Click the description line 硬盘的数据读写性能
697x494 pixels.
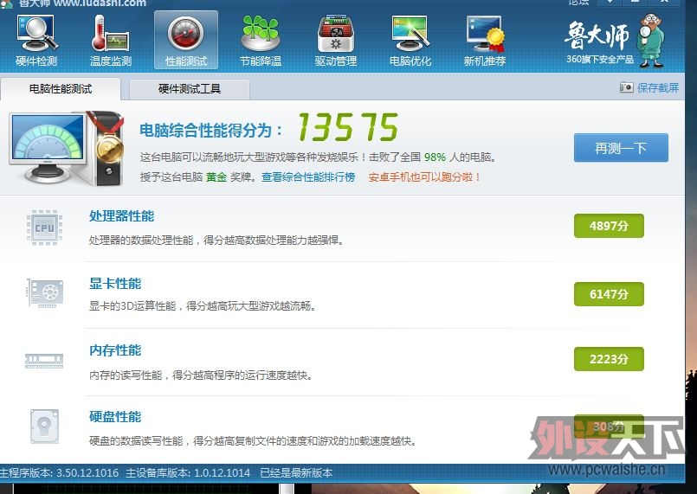pos(253,441)
